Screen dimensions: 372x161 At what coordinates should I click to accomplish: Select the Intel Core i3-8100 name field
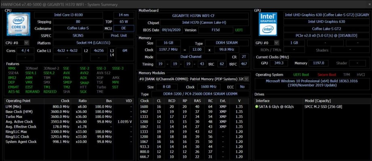tap(69, 15)
